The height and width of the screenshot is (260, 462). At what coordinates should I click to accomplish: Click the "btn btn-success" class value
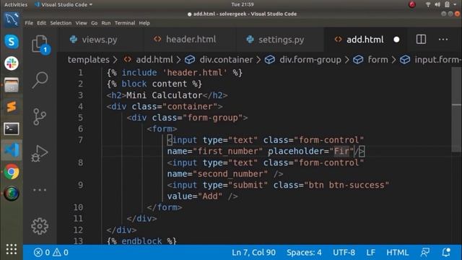[346, 185]
